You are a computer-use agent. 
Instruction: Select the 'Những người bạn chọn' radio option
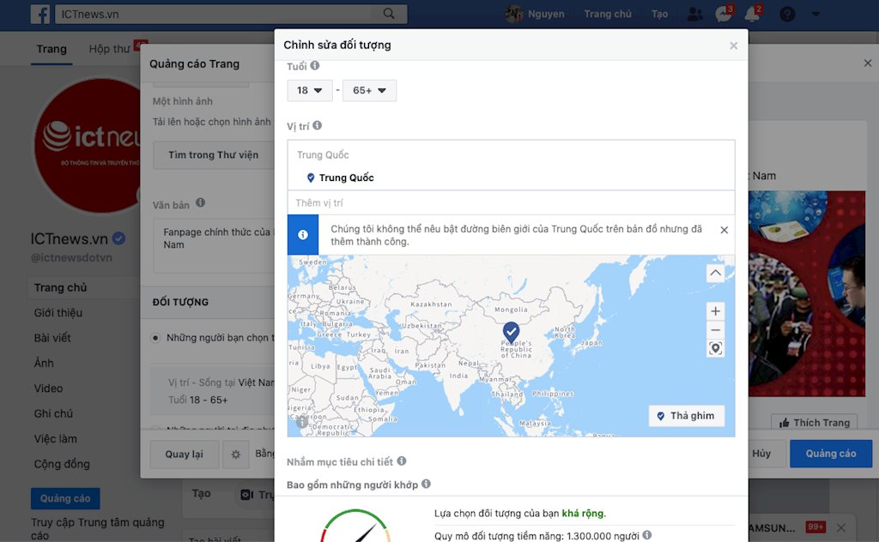(x=155, y=338)
